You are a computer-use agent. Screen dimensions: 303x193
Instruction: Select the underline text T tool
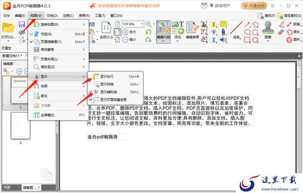coord(214,39)
